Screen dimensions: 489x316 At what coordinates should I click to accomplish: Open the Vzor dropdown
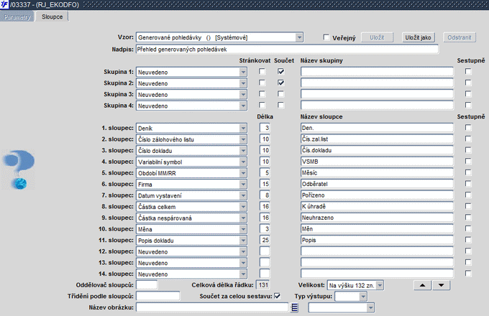(299, 37)
